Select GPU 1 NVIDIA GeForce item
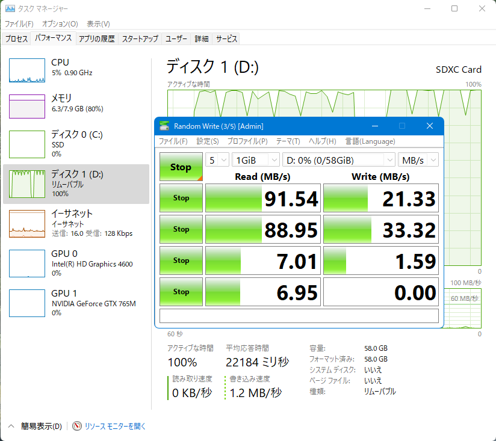 27,303
